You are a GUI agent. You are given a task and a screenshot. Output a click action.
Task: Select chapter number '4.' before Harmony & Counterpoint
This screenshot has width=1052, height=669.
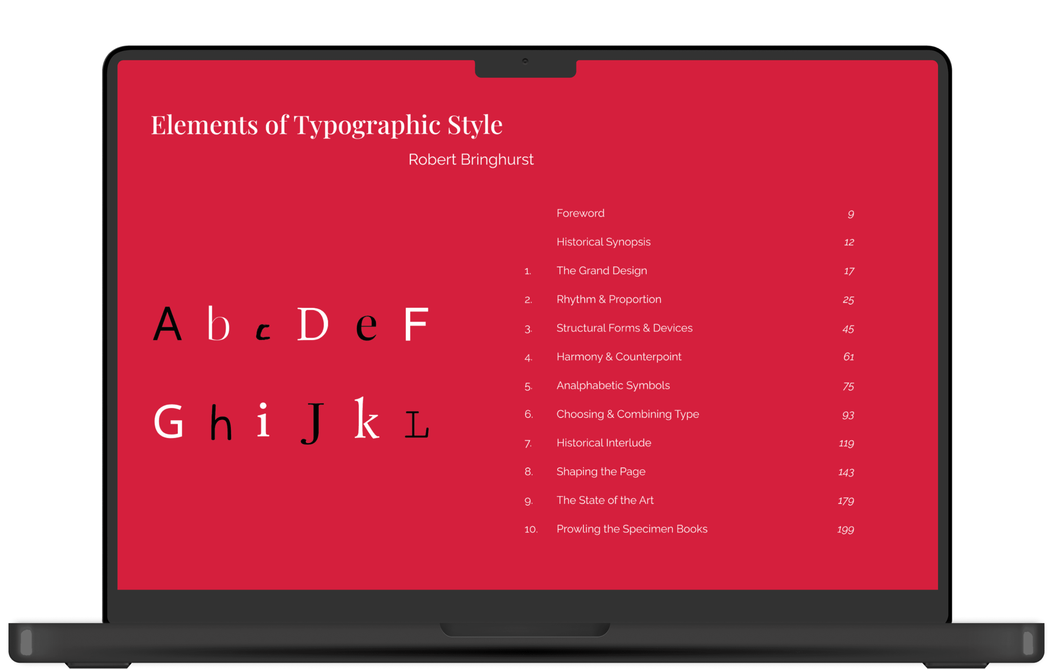[x=528, y=358]
